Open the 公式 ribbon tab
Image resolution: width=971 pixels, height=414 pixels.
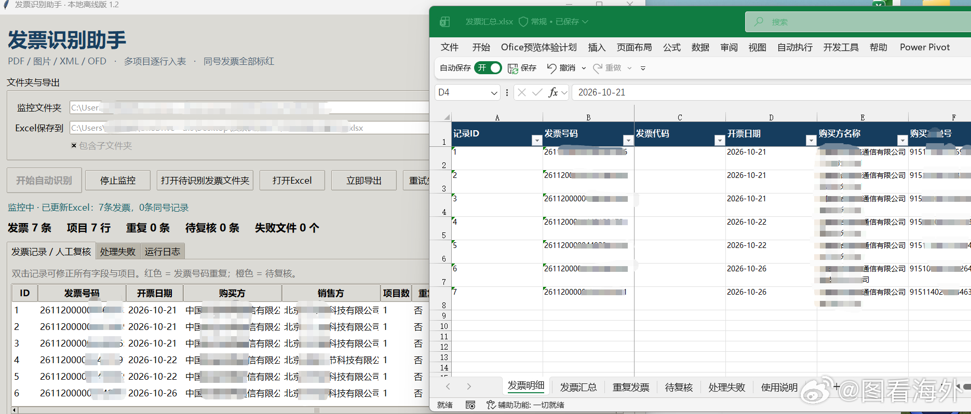[672, 47]
